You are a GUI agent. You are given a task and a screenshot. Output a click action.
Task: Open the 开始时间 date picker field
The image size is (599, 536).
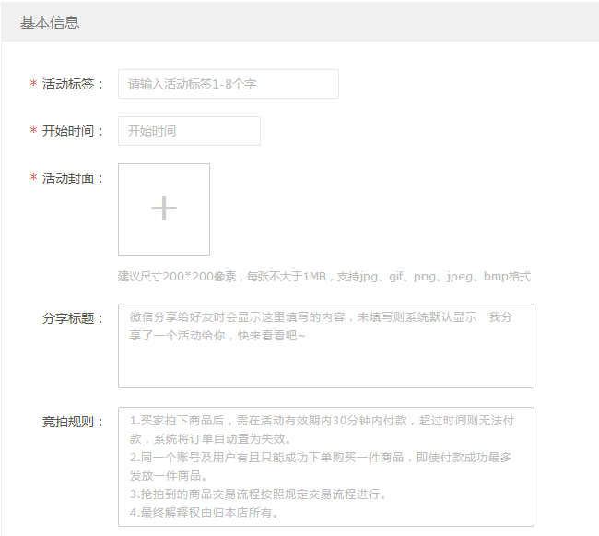click(189, 131)
